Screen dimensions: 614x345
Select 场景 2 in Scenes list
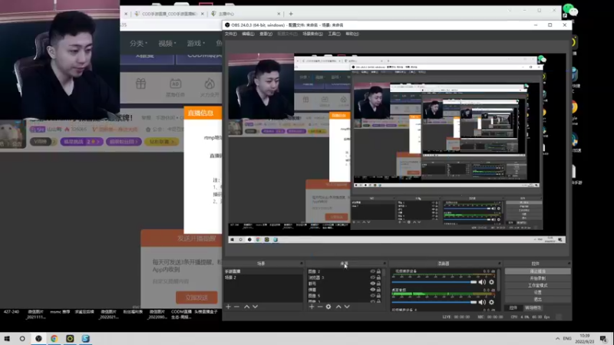point(263,278)
